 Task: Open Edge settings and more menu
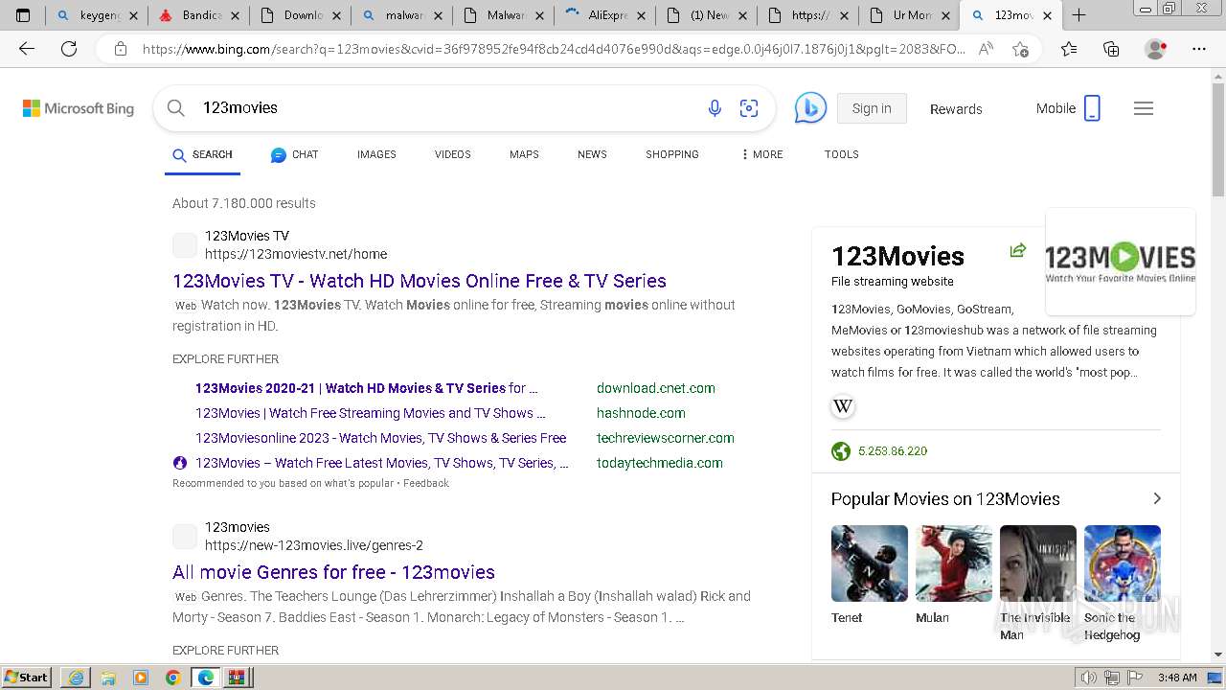pyautogui.click(x=1199, y=49)
